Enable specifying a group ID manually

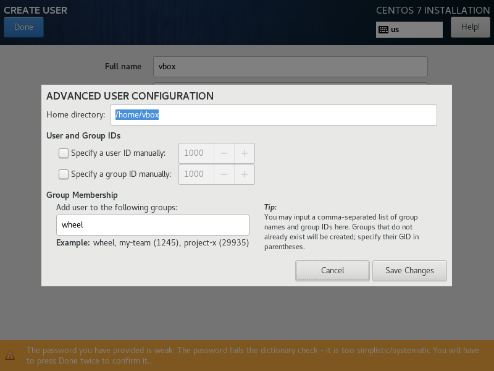pos(64,174)
